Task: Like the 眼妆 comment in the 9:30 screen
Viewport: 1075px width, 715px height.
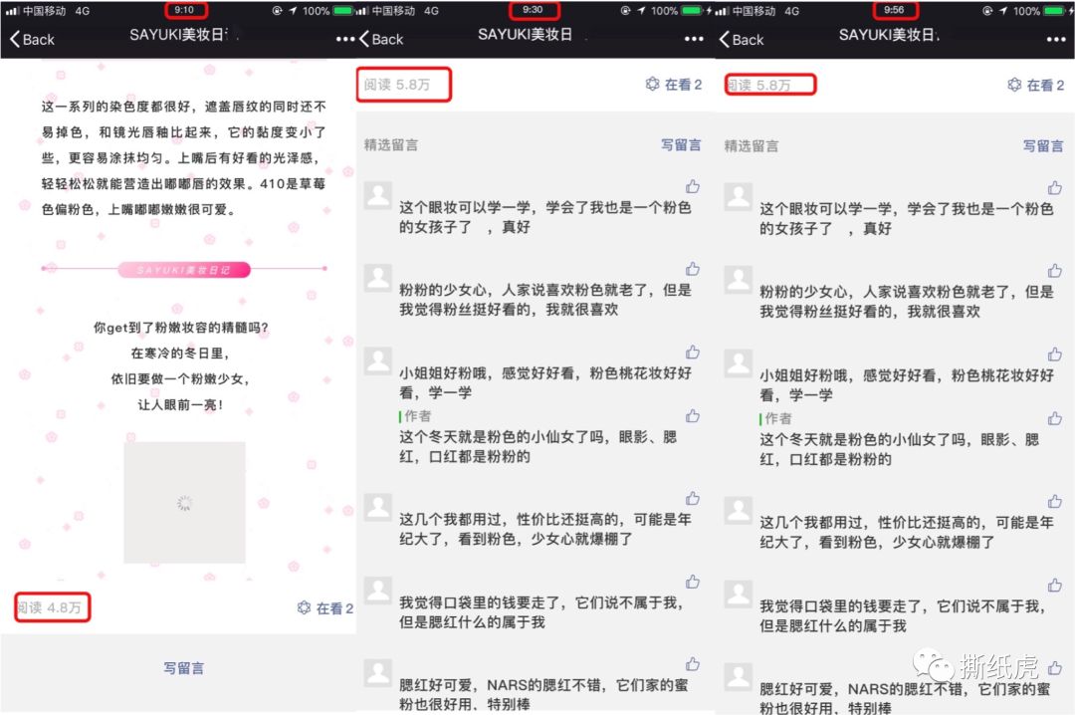Action: [693, 186]
